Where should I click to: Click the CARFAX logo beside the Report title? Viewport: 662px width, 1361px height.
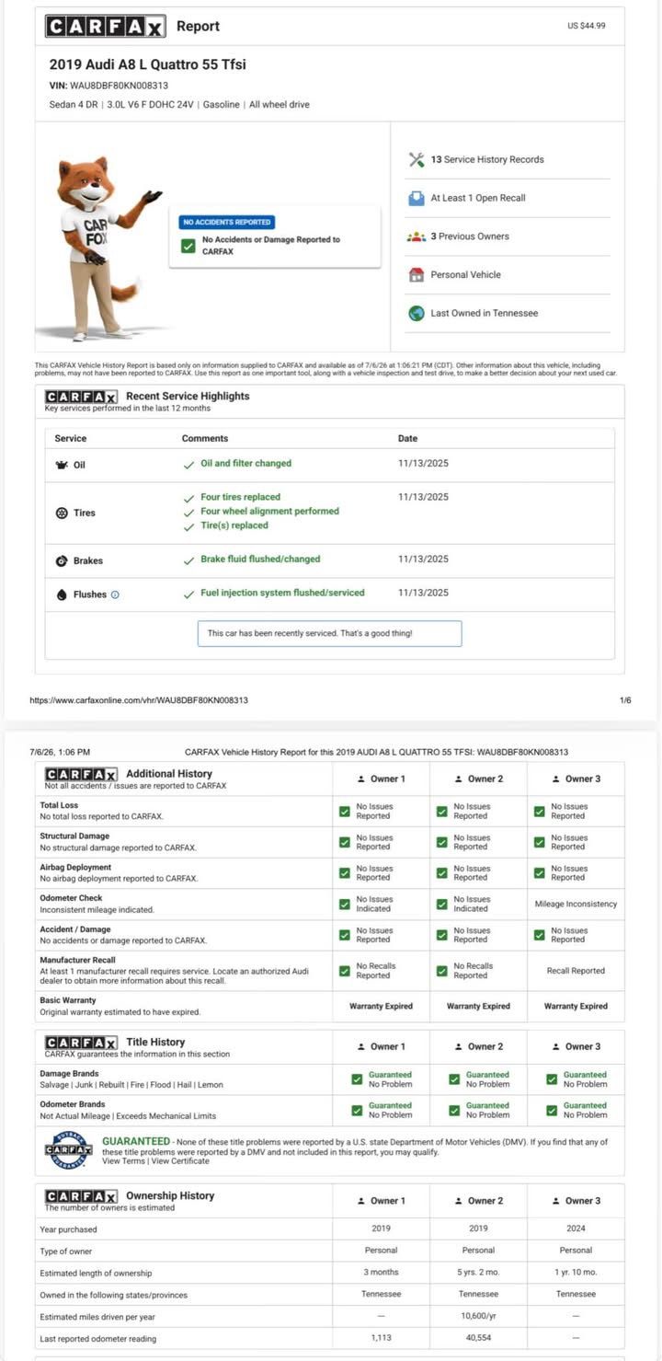(x=105, y=26)
